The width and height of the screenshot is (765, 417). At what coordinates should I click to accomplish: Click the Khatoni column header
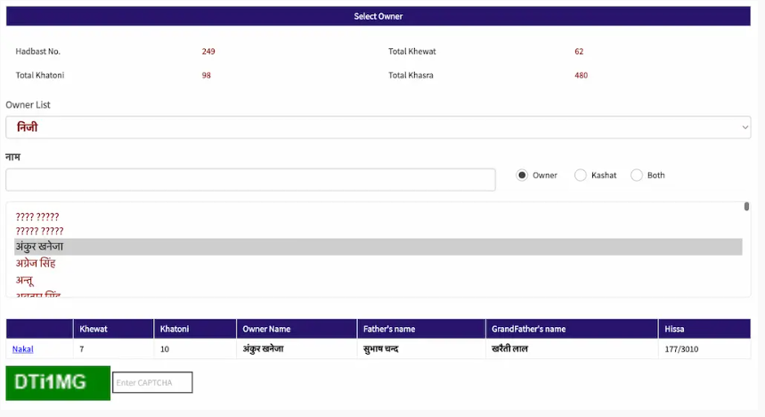pyautogui.click(x=175, y=329)
